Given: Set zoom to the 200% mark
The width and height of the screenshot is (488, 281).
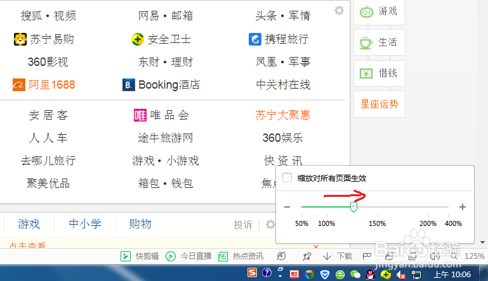Looking at the screenshot, I should (x=428, y=223).
